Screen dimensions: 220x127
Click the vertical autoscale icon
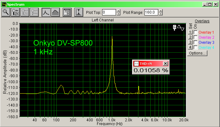(x=79, y=12)
